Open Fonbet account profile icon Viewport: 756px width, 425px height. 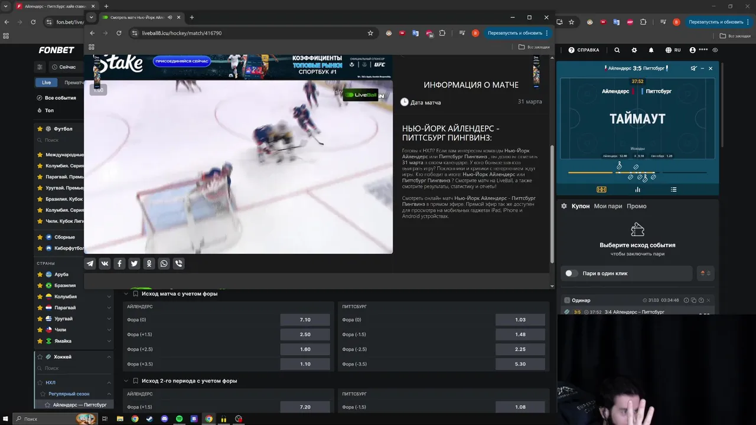click(692, 50)
